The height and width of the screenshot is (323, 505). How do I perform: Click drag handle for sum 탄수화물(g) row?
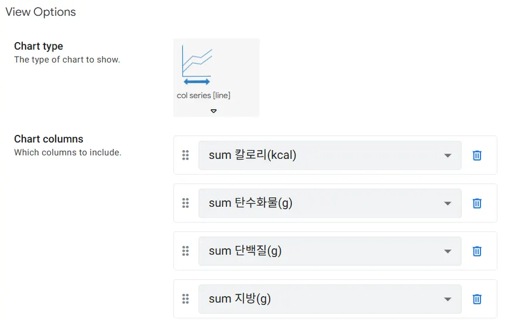[186, 203]
